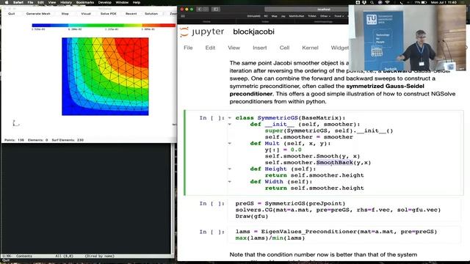
Task: Open the Jupyter File menu
Action: coord(188,48)
